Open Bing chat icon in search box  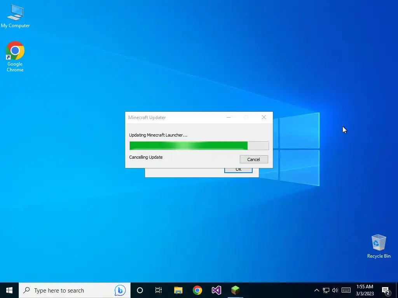[120, 290]
